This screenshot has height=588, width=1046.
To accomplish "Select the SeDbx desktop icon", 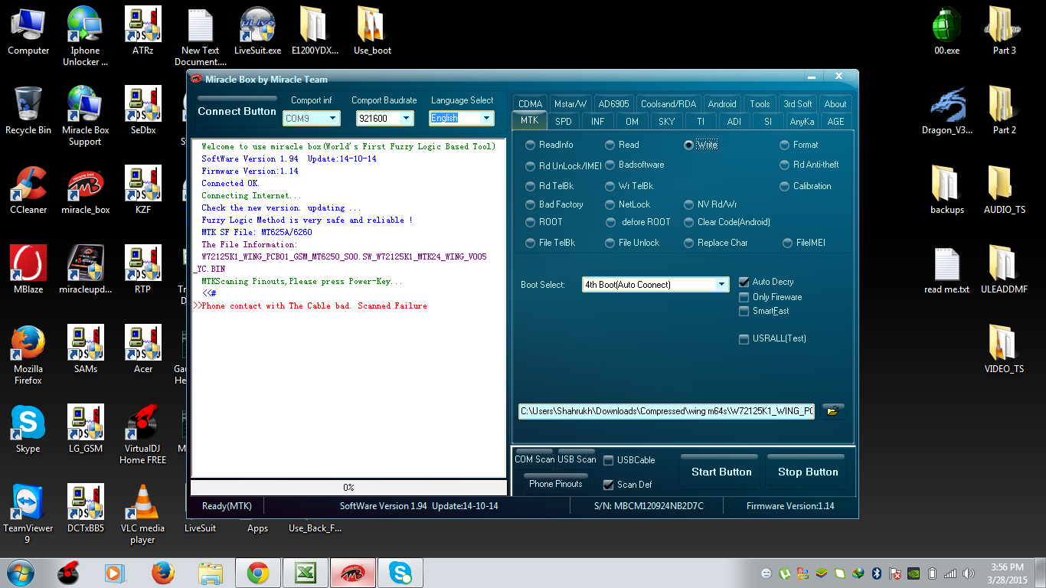I will pos(142,111).
